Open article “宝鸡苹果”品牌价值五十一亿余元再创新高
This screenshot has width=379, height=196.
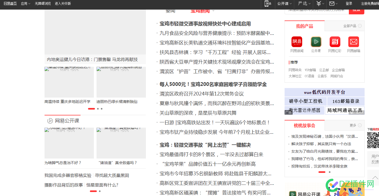point(208,164)
